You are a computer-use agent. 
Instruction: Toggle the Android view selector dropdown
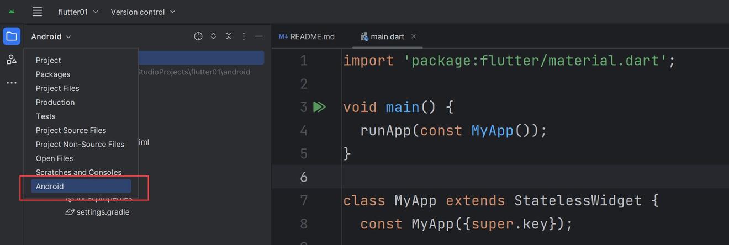coord(51,36)
